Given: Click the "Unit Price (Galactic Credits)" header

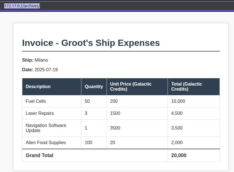Looking at the screenshot, I should (137, 87).
